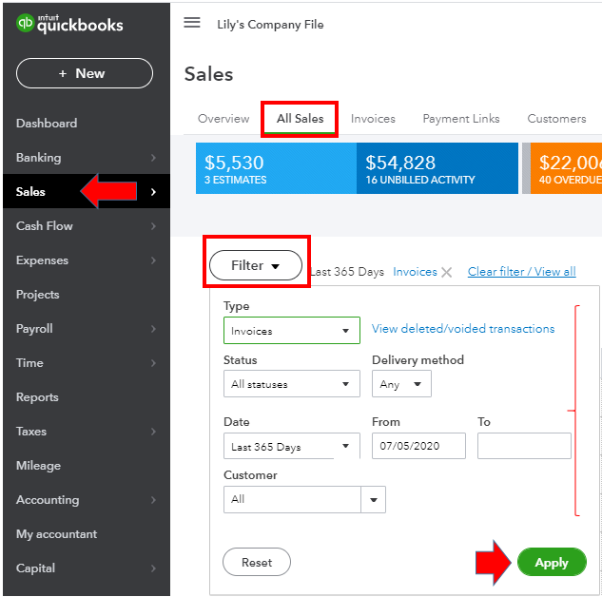
Task: Click the New button in sidebar
Action: click(85, 73)
